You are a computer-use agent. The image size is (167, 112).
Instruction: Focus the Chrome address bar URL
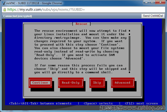pyautogui.click(x=46, y=10)
